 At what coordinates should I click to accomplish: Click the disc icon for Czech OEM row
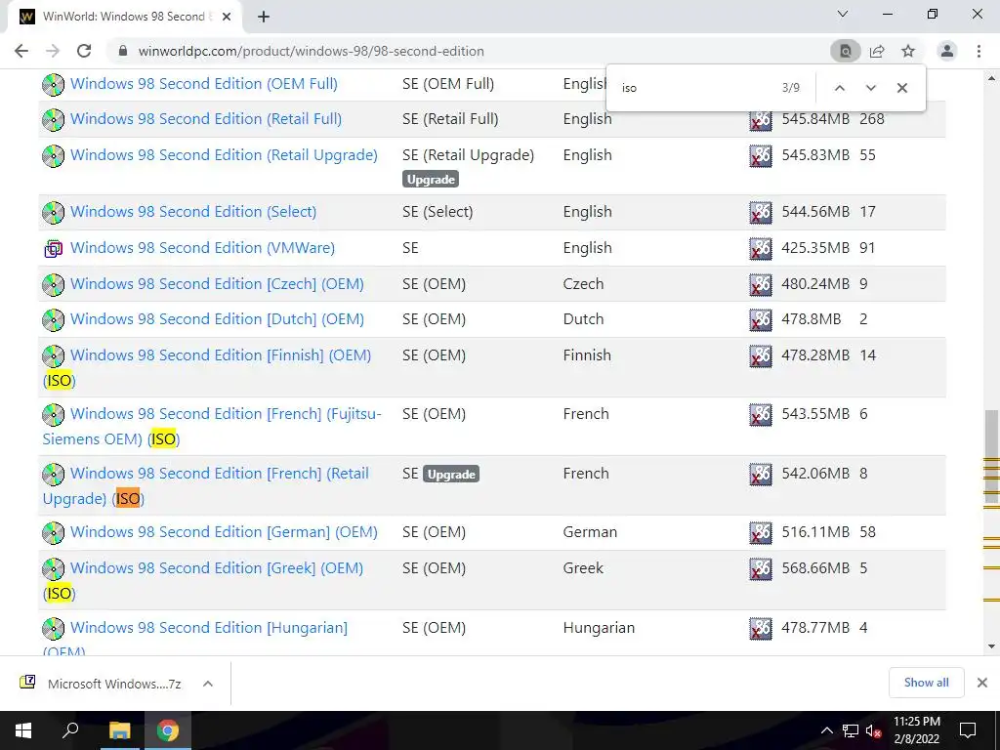click(x=54, y=284)
